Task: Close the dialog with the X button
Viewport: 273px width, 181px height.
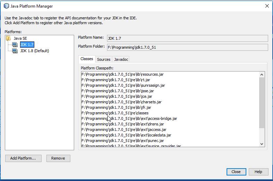Action: pyautogui.click(x=267, y=6)
